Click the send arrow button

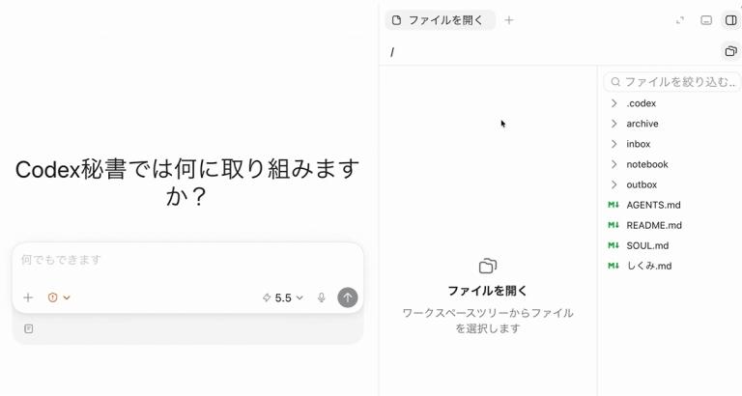(348, 297)
